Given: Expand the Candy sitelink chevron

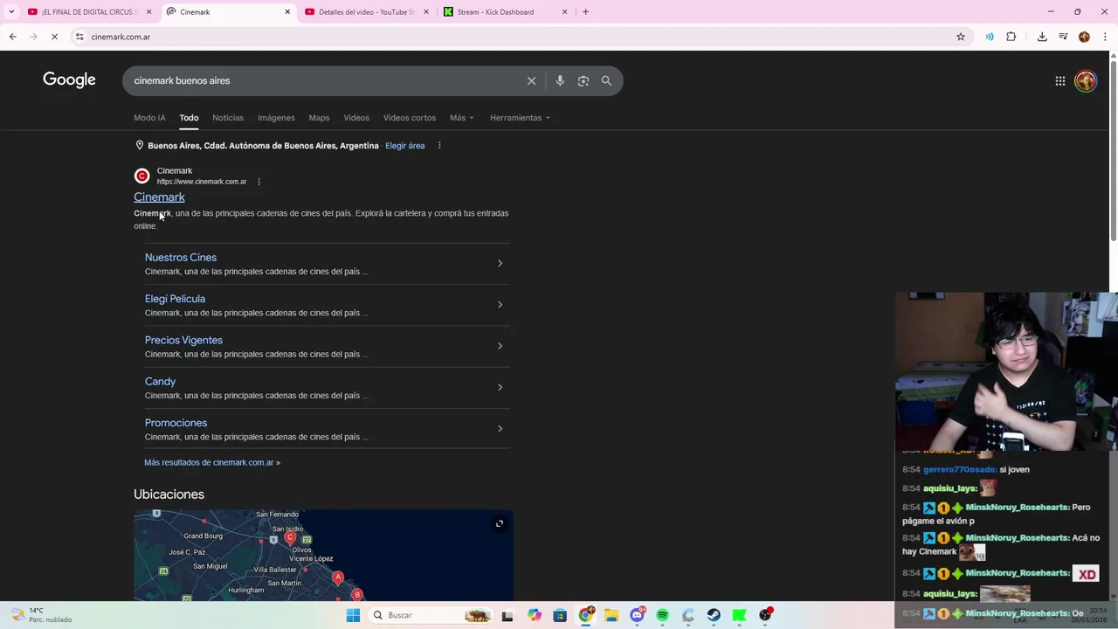Looking at the screenshot, I should pos(500,387).
